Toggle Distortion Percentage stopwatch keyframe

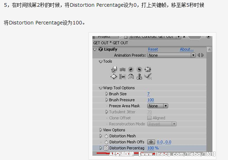pyautogui.click(x=106, y=148)
